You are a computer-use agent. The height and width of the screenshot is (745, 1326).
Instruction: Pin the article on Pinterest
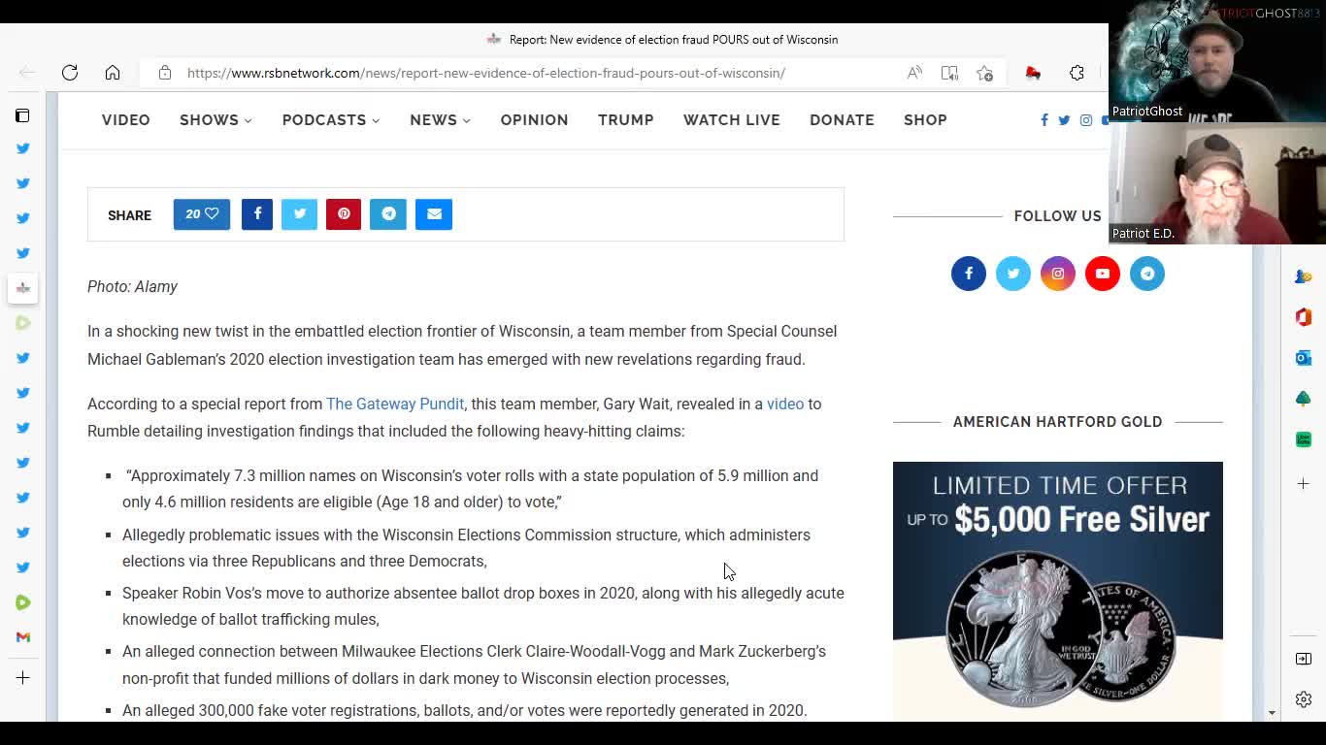point(344,214)
